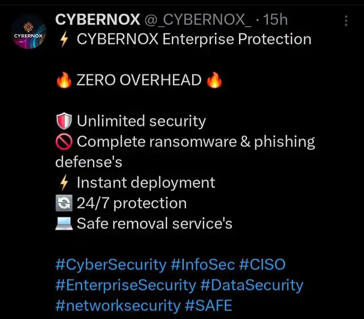Select the #InfoSec hashtag
The height and width of the screenshot is (319, 364).
(x=202, y=265)
